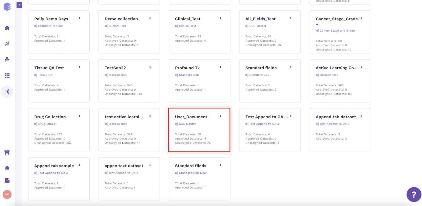Open Standard fields collection arrow
The width and height of the screenshot is (422, 206).
pyautogui.click(x=290, y=67)
